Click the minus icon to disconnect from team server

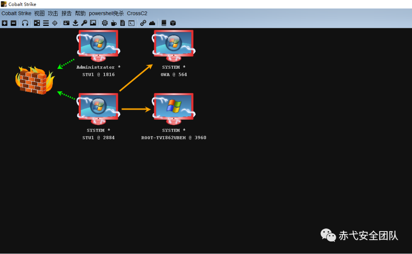[x=13, y=23]
